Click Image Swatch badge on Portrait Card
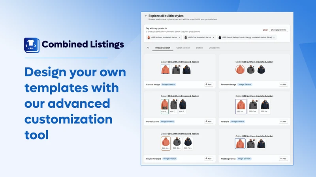316x177 pixels. (167, 122)
